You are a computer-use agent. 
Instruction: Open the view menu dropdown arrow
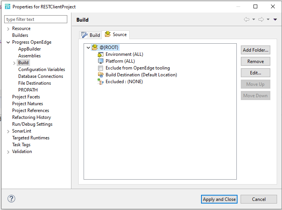coord(275,19)
